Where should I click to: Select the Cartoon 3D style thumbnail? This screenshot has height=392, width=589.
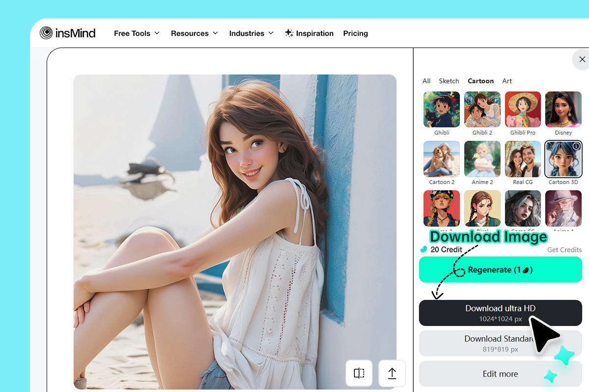pos(563,159)
